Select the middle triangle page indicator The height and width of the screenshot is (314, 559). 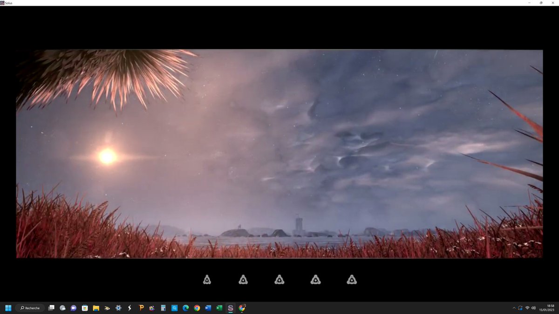[x=279, y=280]
